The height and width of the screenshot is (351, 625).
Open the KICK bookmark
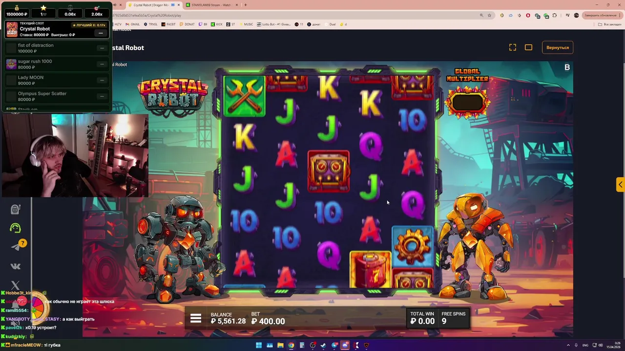click(x=217, y=24)
